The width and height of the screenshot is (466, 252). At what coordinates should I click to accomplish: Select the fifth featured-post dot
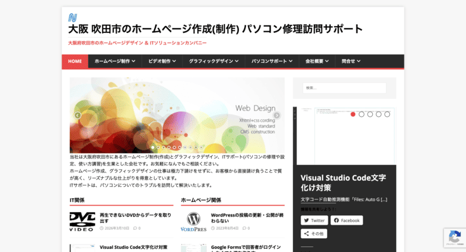pos(387,114)
